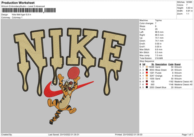The height and width of the screenshot is (137, 194).
Task: Click the code 1182
Action: [171, 81]
